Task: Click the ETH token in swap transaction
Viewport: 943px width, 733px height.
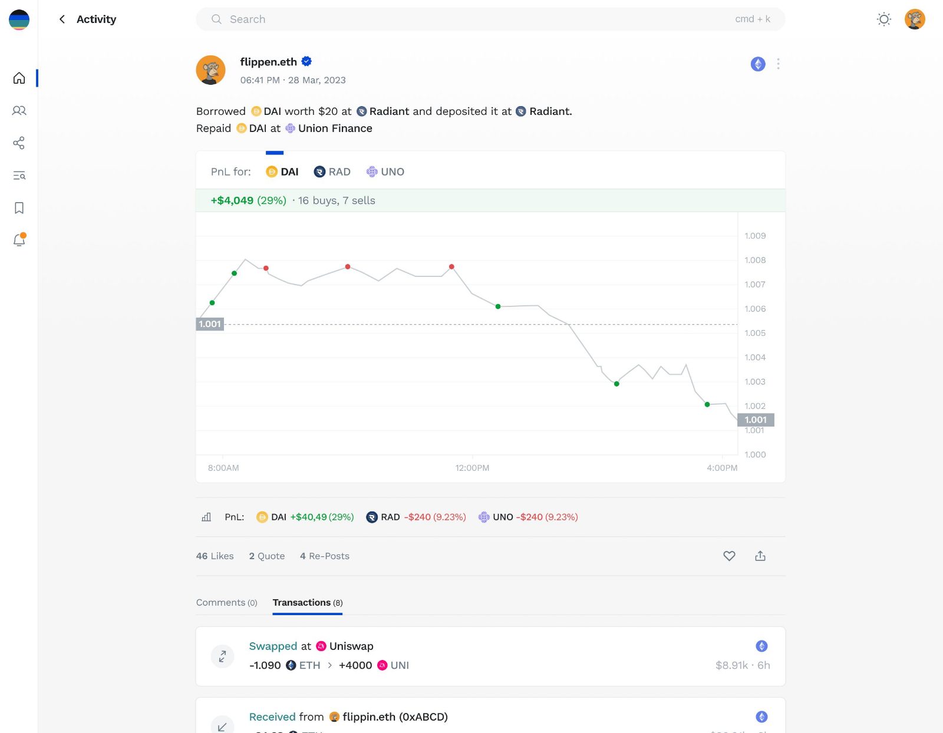Action: tap(303, 665)
